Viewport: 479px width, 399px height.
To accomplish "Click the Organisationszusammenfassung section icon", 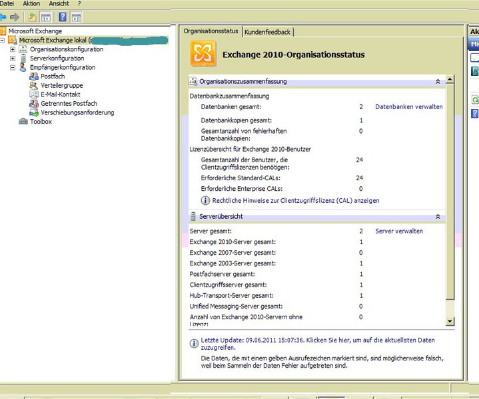I will [193, 81].
